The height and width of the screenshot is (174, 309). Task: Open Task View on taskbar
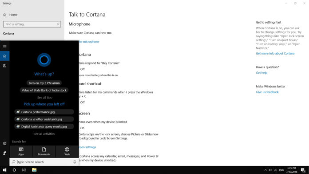pos(24,170)
